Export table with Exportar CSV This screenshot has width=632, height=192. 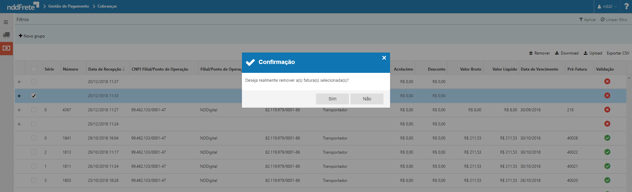pos(618,53)
